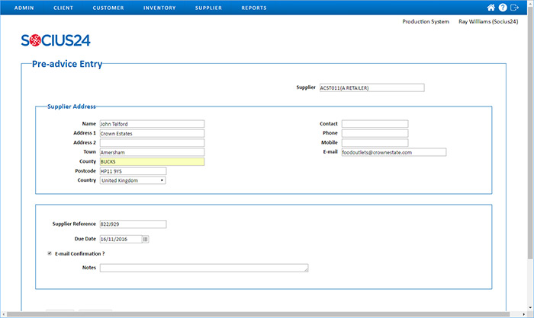Click the Name field with John Telford
534x318 pixels.
(x=153, y=124)
